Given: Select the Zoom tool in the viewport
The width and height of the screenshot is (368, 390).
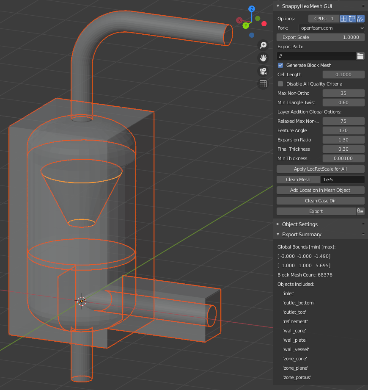Looking at the screenshot, I should pyautogui.click(x=263, y=45).
